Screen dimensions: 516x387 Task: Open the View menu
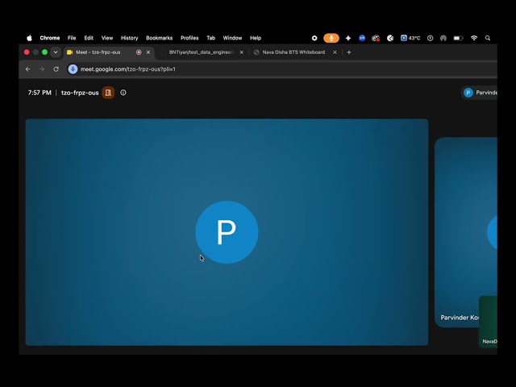pos(107,38)
